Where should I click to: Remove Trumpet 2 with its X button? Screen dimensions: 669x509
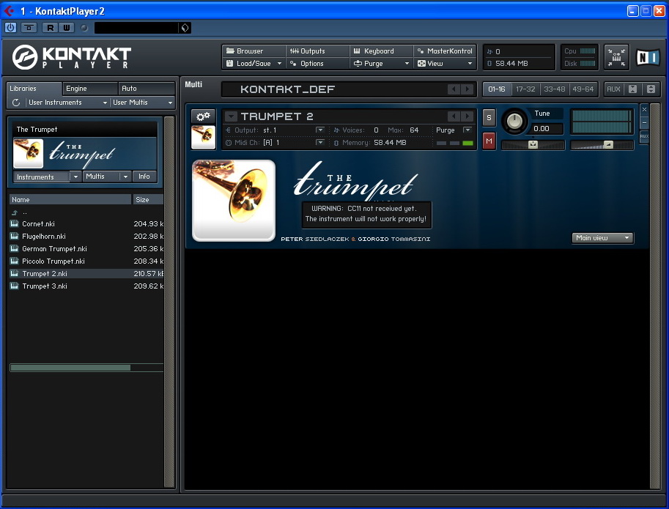tap(644, 110)
